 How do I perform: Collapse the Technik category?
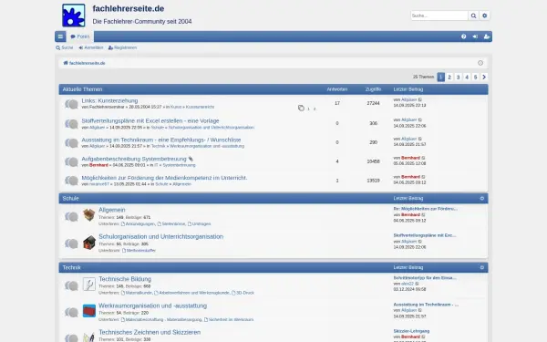pos(482,267)
